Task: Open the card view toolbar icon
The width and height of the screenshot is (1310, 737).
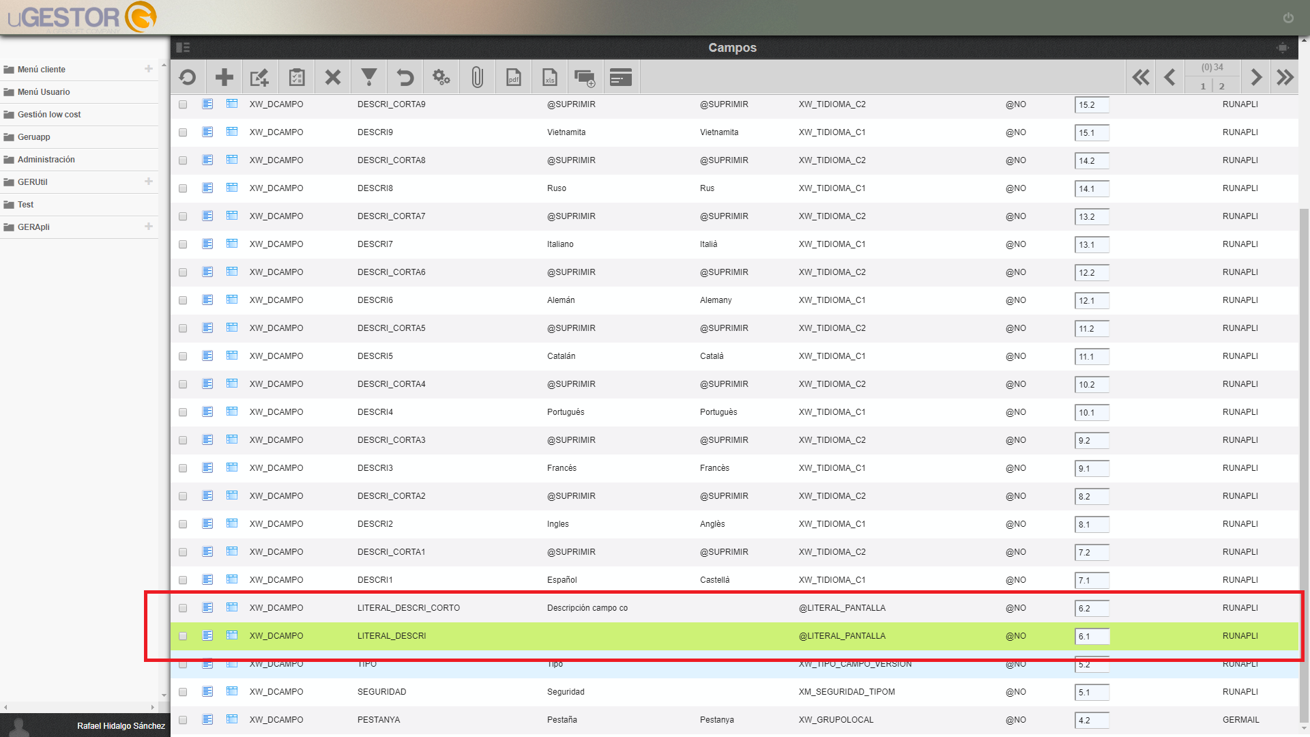Action: click(621, 78)
